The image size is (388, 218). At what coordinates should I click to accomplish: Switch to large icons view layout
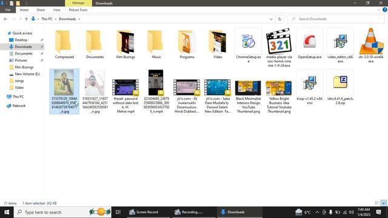pyautogui.click(x=384, y=203)
